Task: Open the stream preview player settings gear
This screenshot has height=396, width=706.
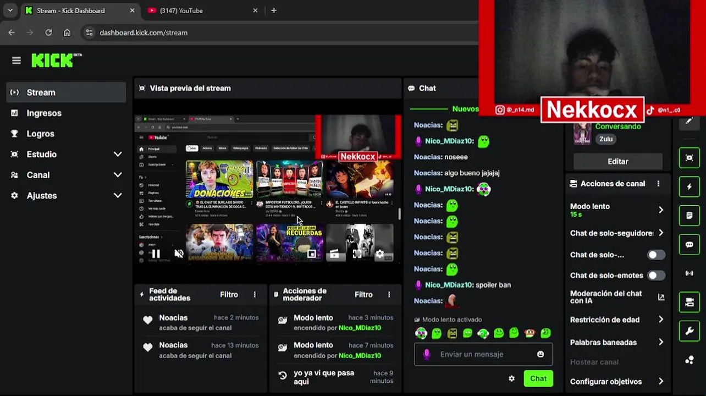Action: point(379,254)
